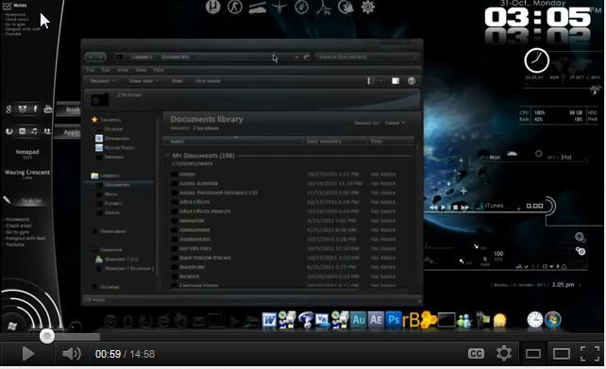Select Downloads under Favorites
Viewport: 606px width, 369px height.
[x=113, y=139]
